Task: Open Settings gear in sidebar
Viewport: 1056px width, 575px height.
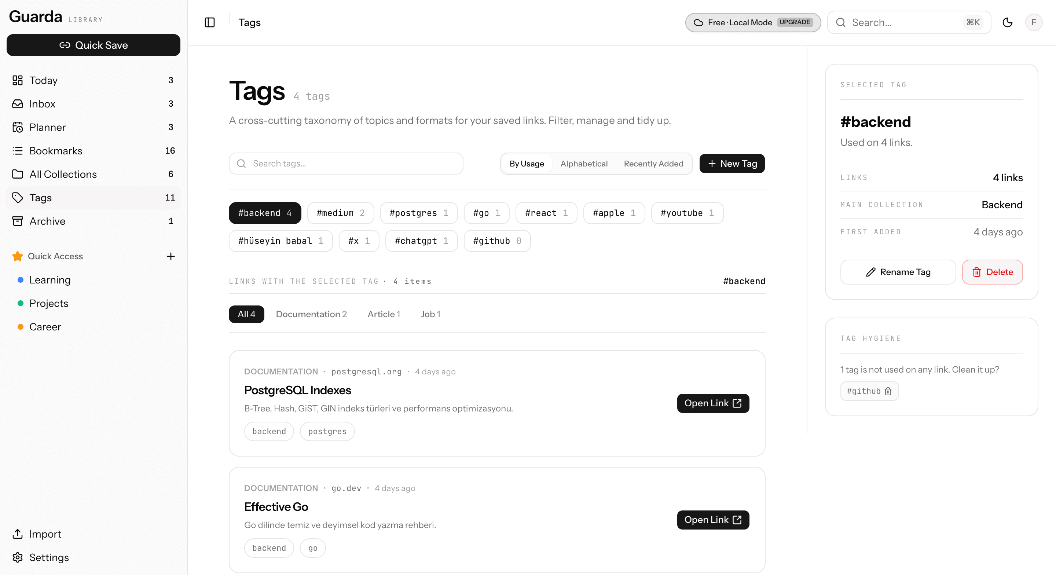Action: pyautogui.click(x=93, y=557)
